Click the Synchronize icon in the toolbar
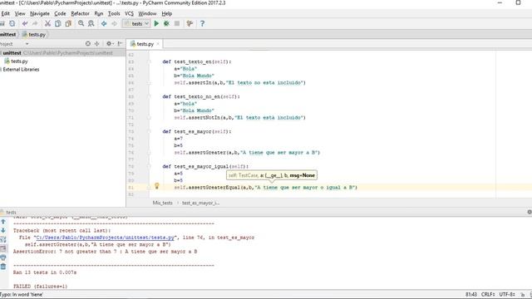Screen dimensions: 532x299 pos(12,24)
